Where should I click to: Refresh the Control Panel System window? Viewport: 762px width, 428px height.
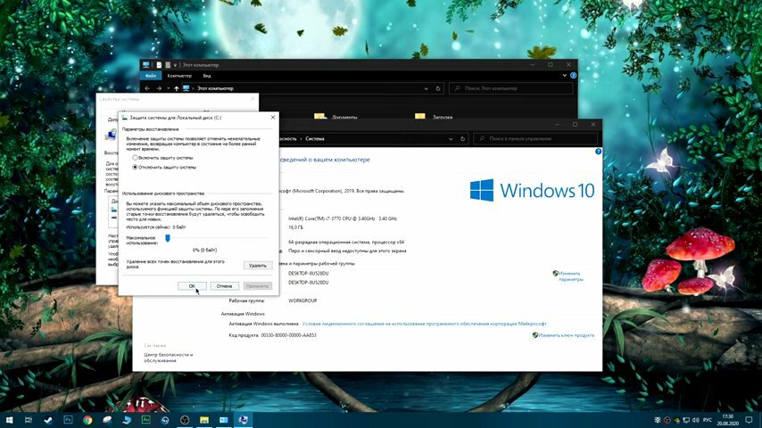(462, 139)
